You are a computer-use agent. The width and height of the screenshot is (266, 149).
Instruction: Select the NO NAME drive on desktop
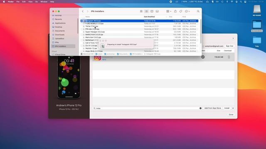[x=257, y=10]
